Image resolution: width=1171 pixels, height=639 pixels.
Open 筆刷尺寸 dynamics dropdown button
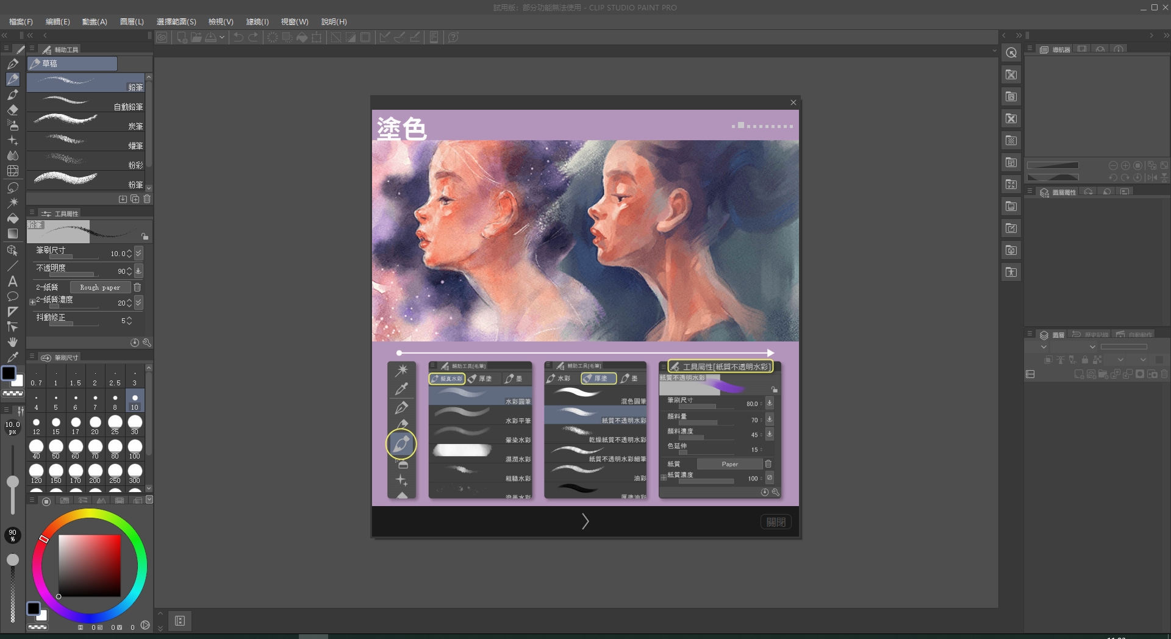point(138,253)
